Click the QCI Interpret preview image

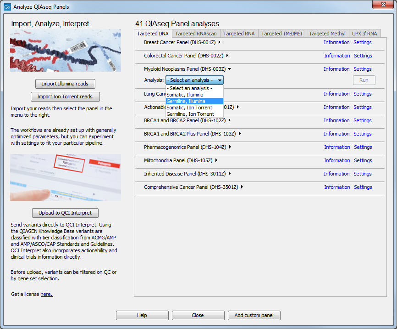tap(66, 177)
